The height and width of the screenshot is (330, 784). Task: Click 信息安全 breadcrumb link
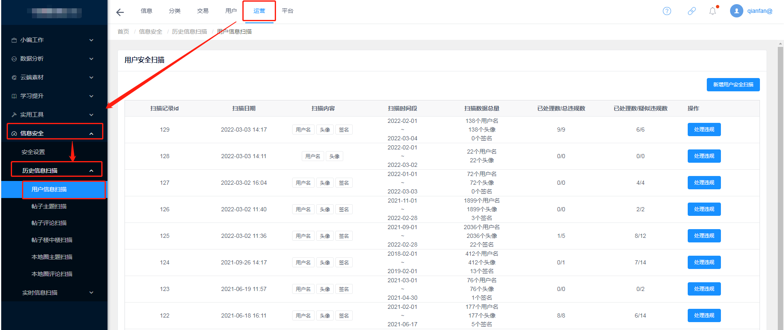click(151, 32)
